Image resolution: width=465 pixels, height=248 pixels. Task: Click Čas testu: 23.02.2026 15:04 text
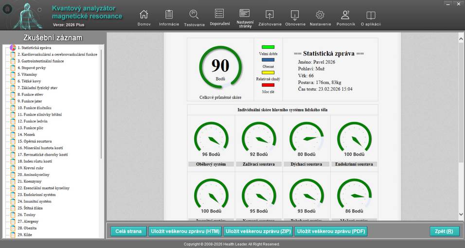pos(325,89)
